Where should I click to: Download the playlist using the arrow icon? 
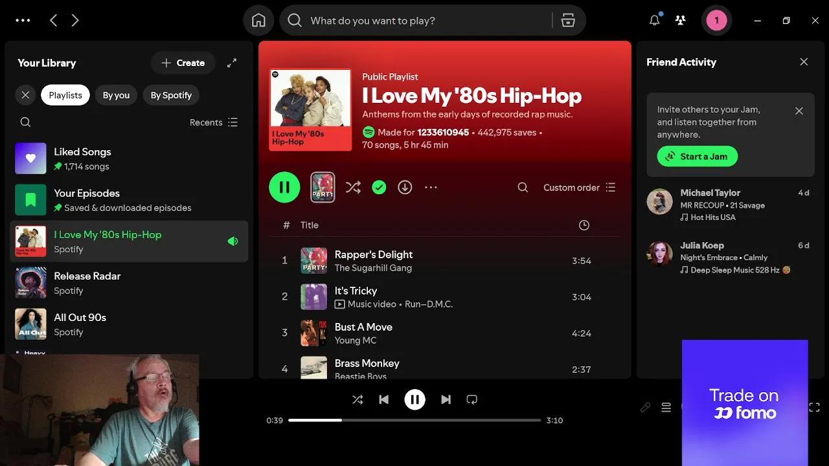(x=405, y=188)
